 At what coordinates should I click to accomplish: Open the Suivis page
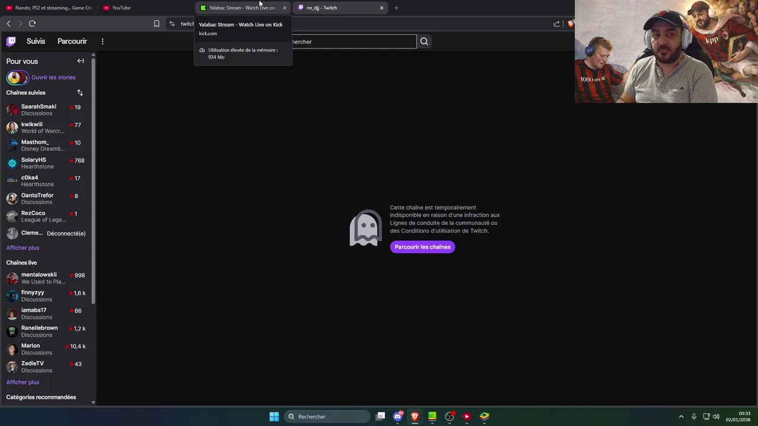(36, 41)
